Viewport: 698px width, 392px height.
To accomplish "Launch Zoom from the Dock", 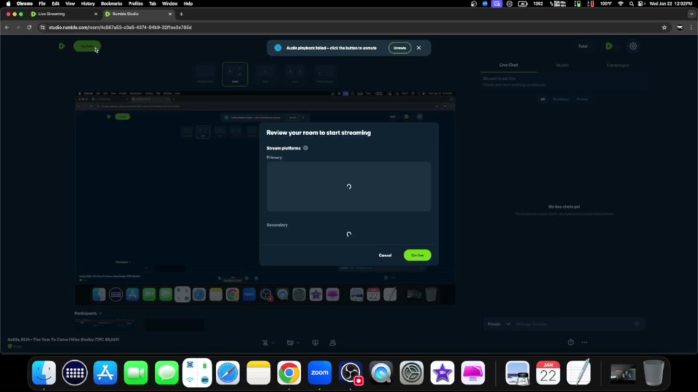I will (x=320, y=372).
